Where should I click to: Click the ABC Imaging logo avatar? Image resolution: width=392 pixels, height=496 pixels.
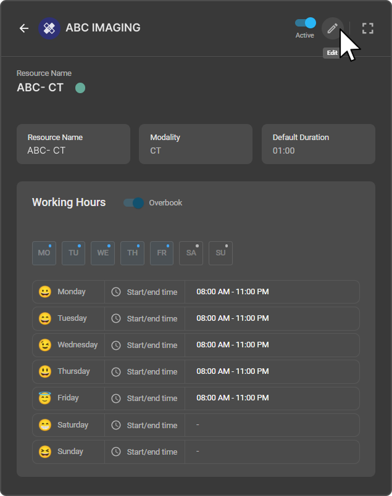click(49, 28)
